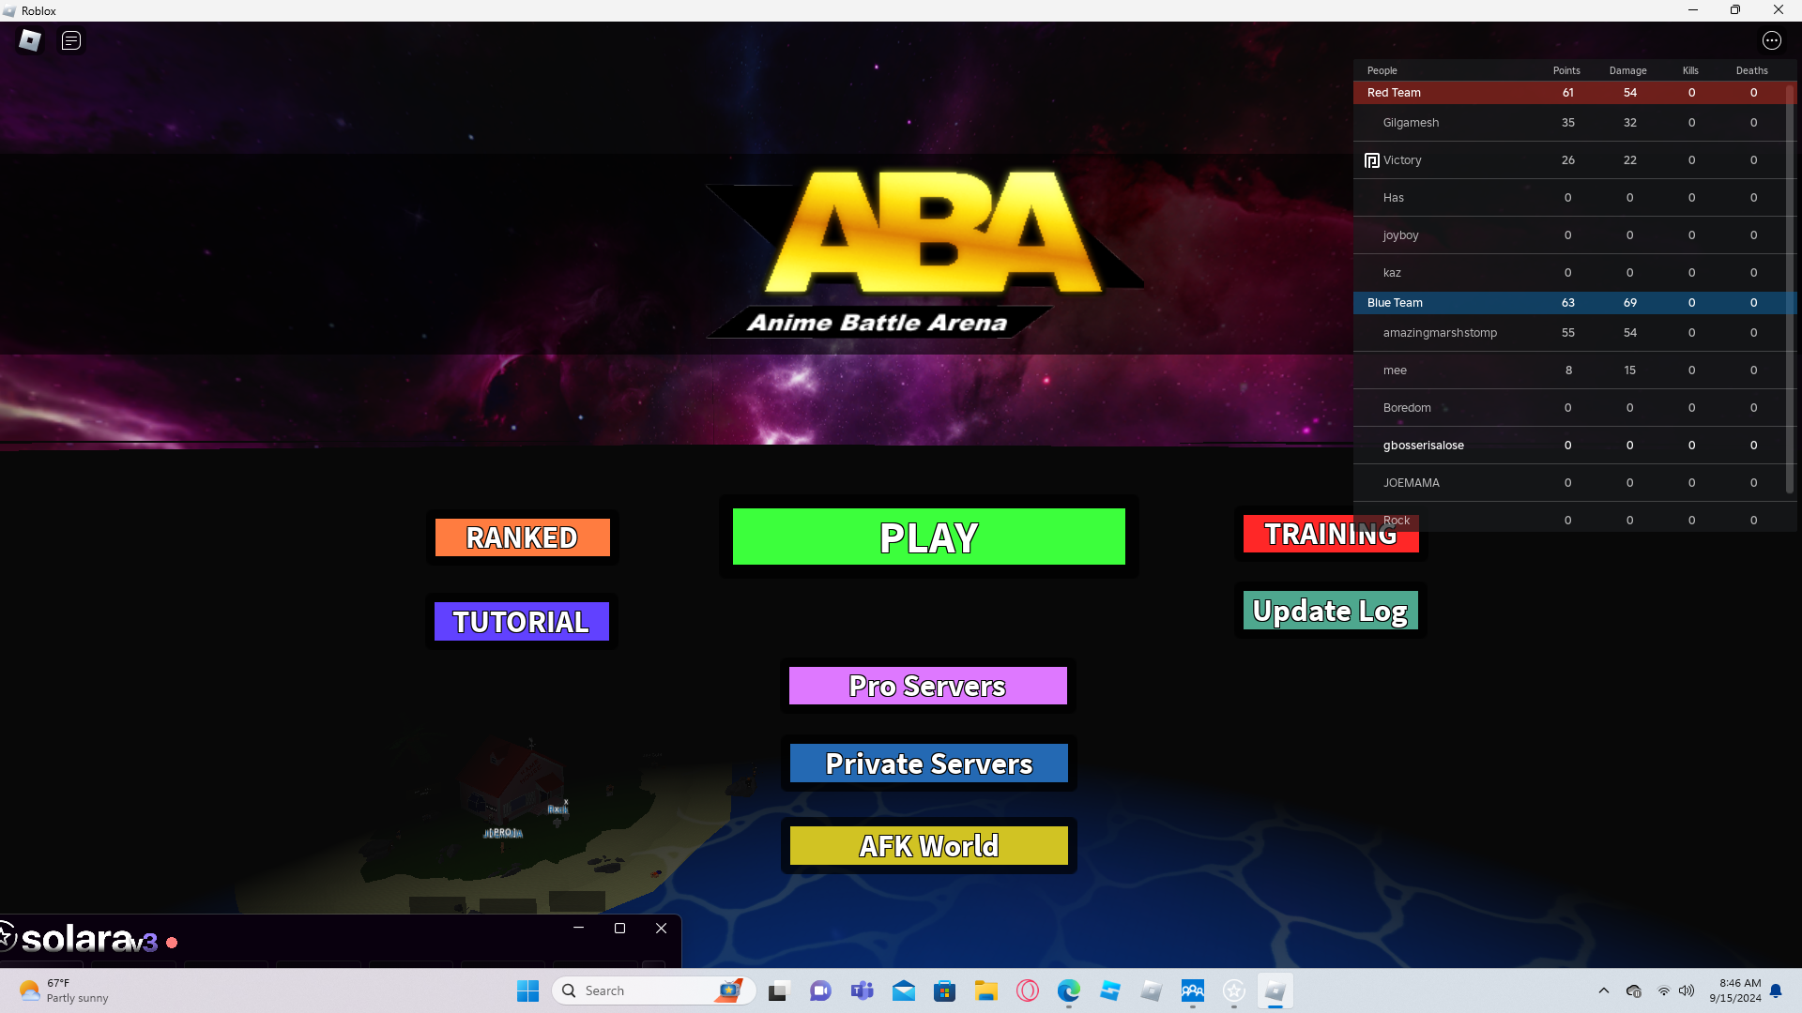Open the blue people-group taskbar app
Image resolution: width=1802 pixels, height=1013 pixels.
[x=1193, y=990]
